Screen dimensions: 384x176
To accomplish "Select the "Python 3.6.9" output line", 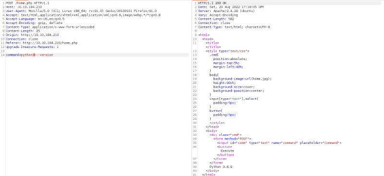I will (221, 167).
